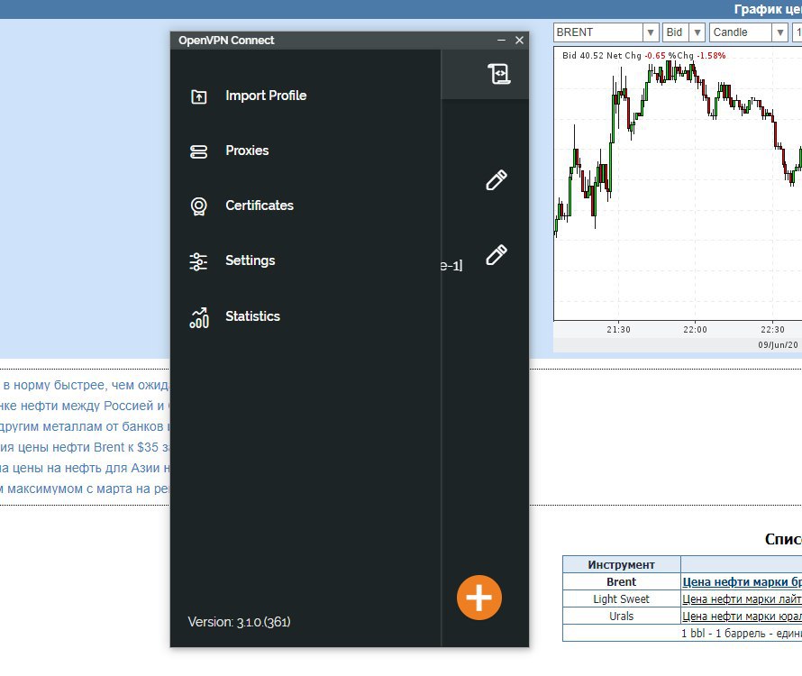Click the Brent candlestick chart area
This screenshot has height=676, width=802.
click(678, 184)
